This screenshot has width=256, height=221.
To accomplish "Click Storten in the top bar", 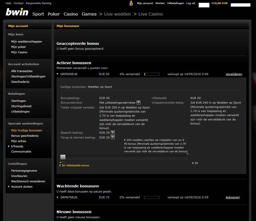I will coord(160,3).
